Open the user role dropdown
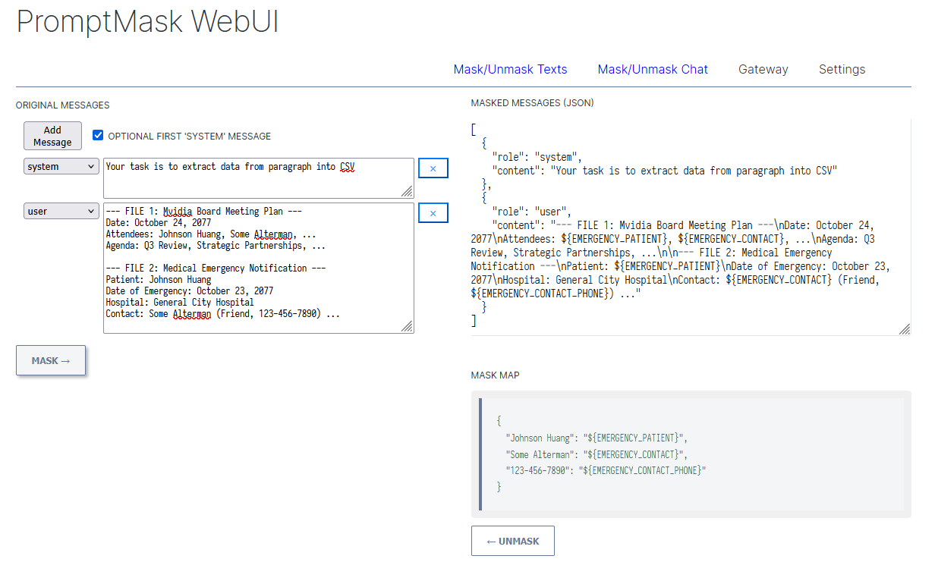This screenshot has width=938, height=581. [61, 211]
